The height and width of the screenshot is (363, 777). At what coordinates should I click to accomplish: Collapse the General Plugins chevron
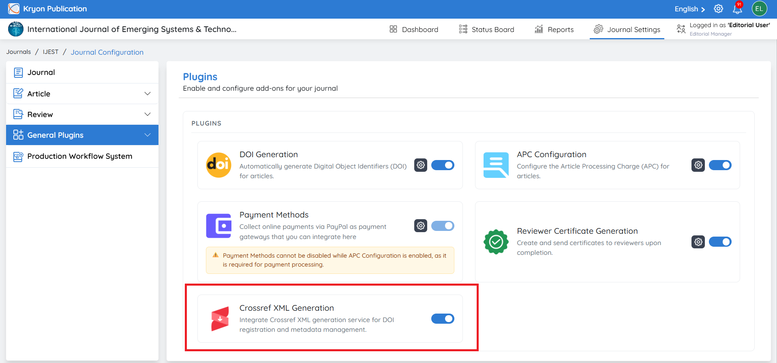pyautogui.click(x=148, y=135)
